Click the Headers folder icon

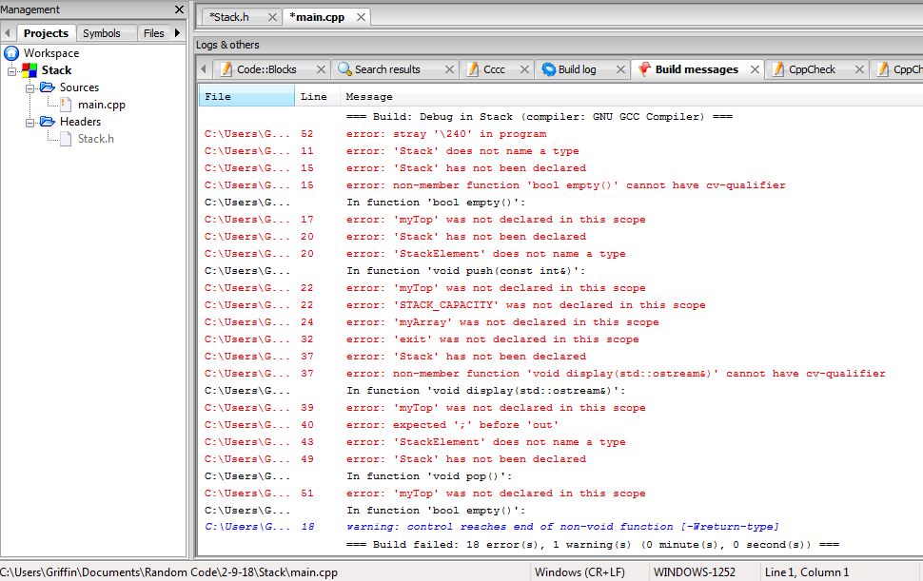pos(47,121)
